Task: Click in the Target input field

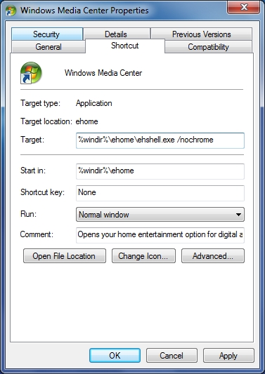Action: point(160,140)
